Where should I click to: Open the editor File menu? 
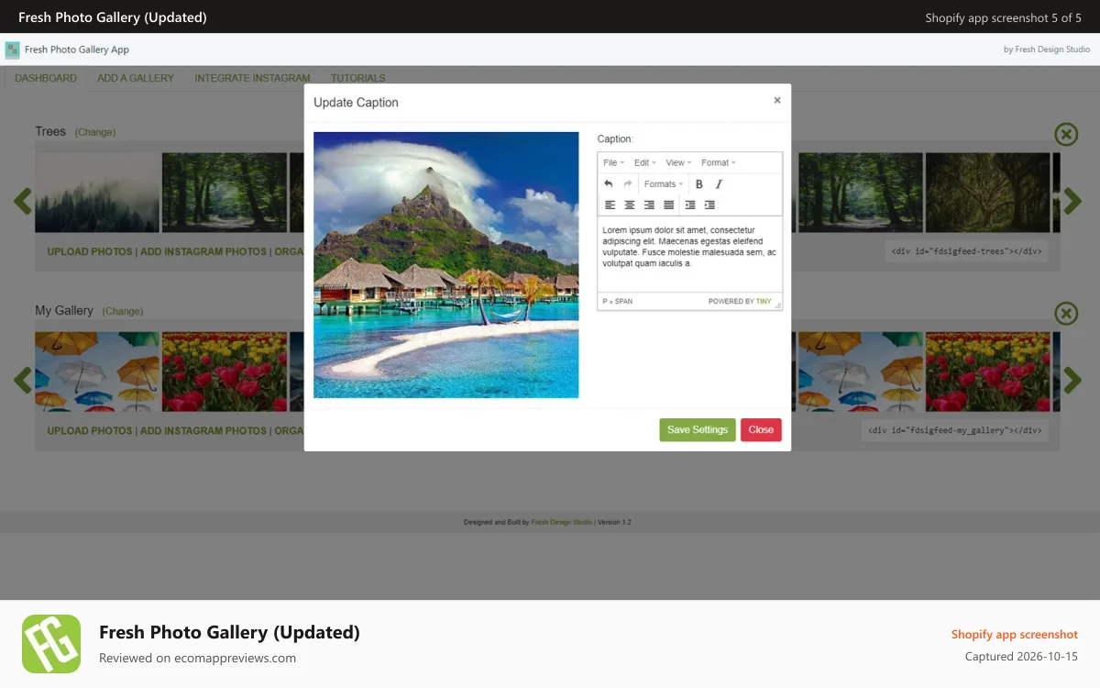click(614, 163)
